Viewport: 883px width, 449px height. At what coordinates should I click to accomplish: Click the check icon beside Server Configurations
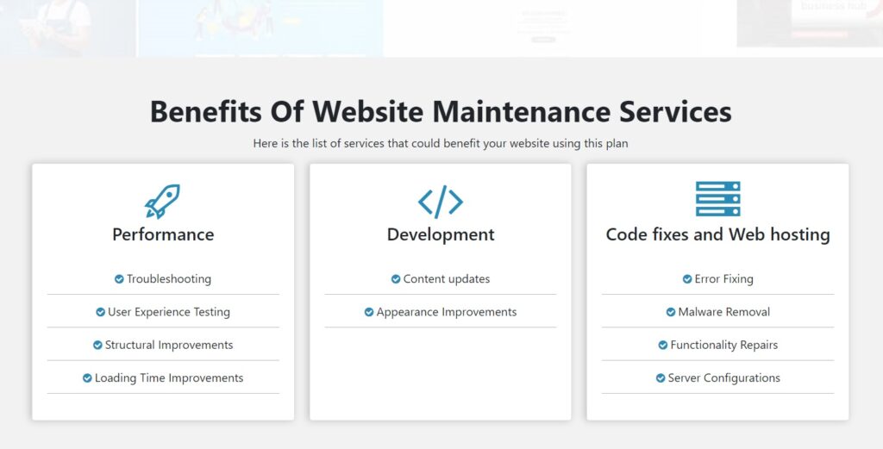click(x=661, y=378)
